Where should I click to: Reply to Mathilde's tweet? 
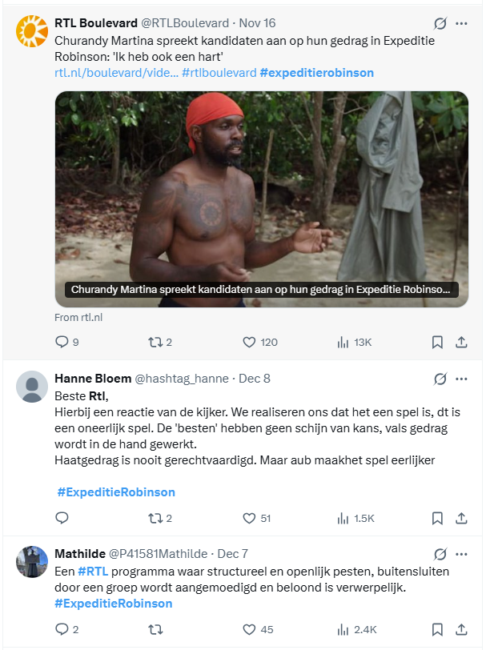(x=63, y=627)
